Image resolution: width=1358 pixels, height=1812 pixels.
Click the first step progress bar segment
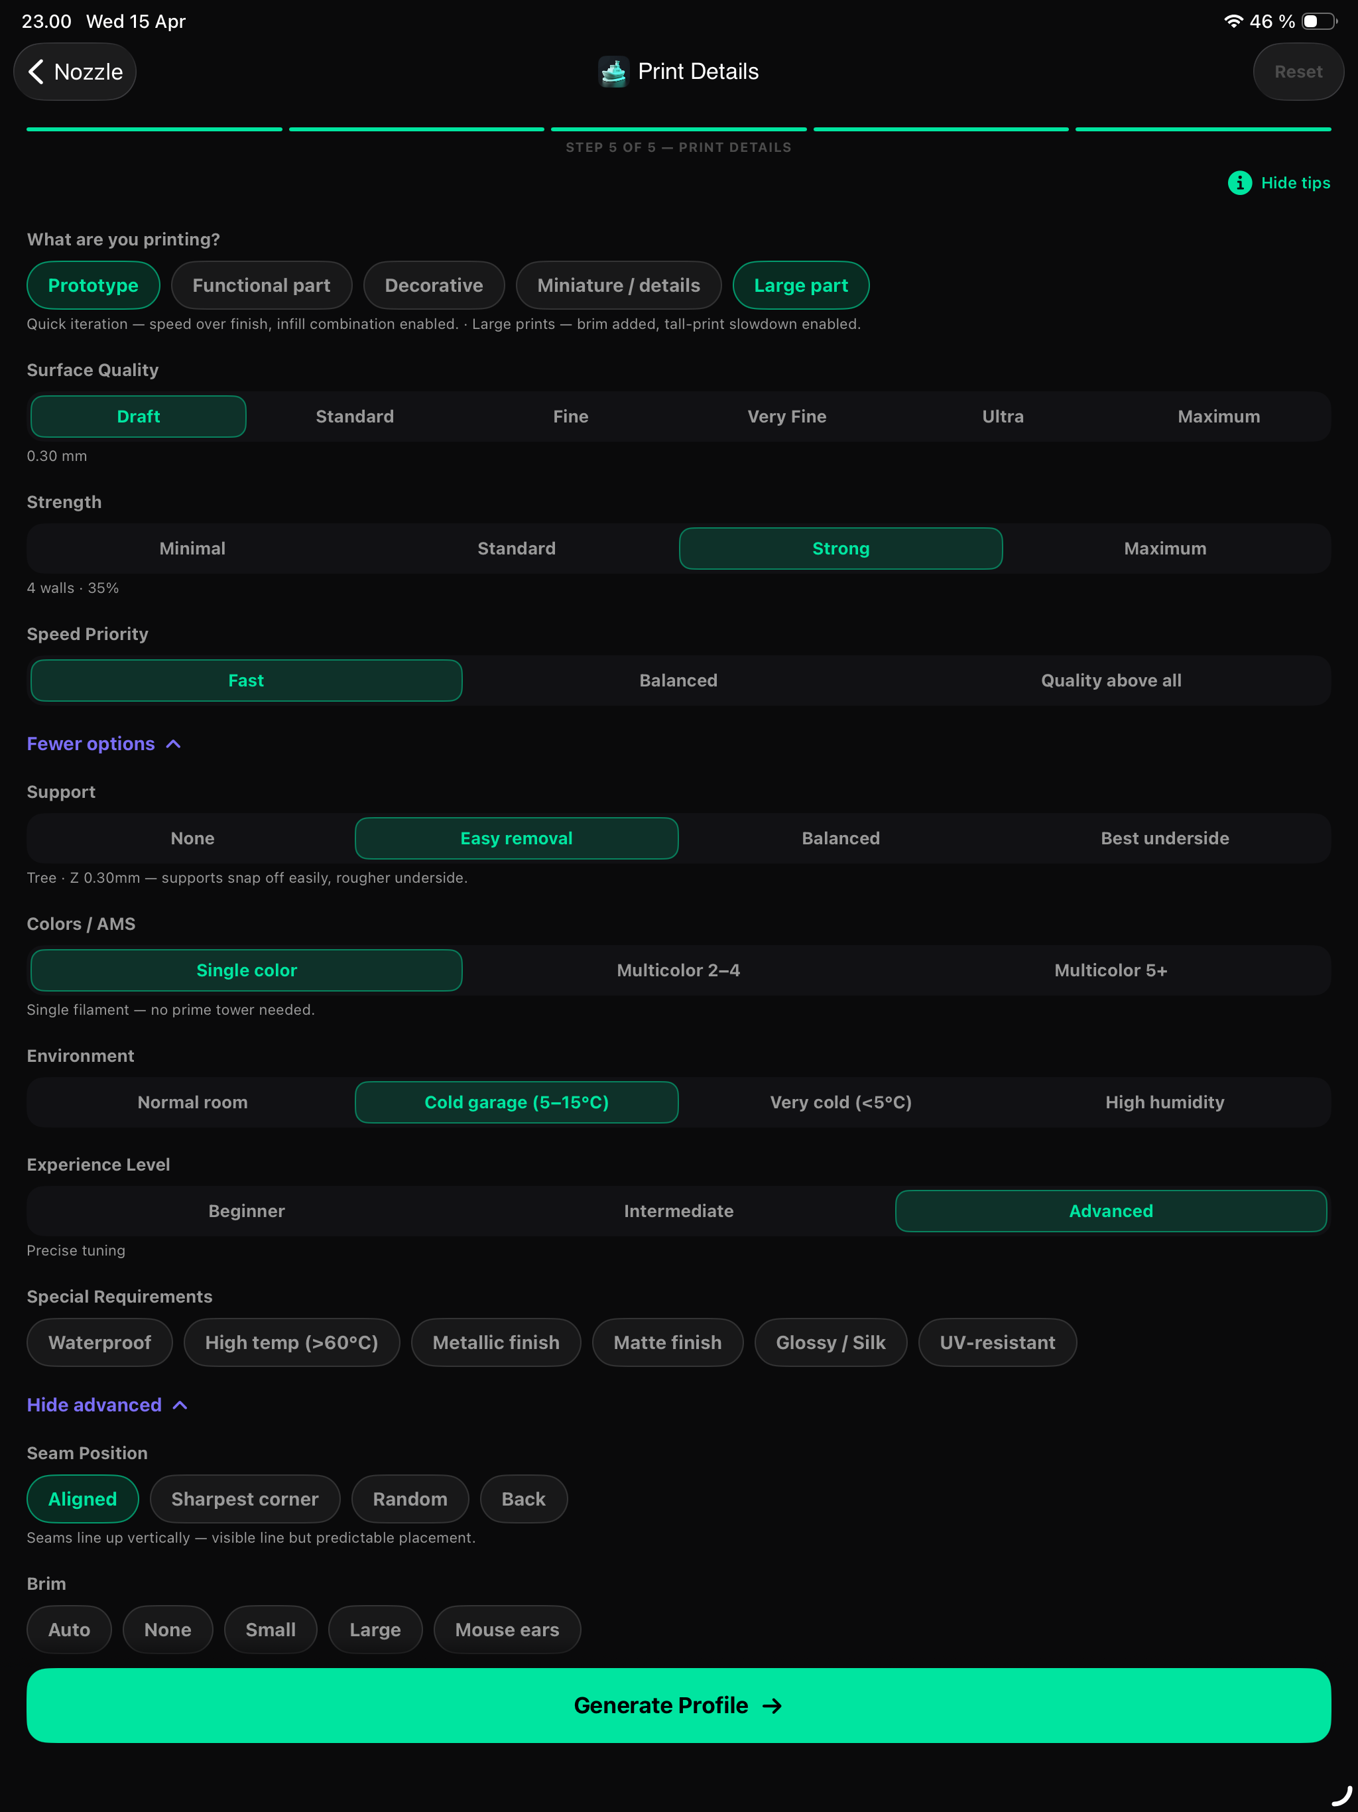(x=154, y=129)
